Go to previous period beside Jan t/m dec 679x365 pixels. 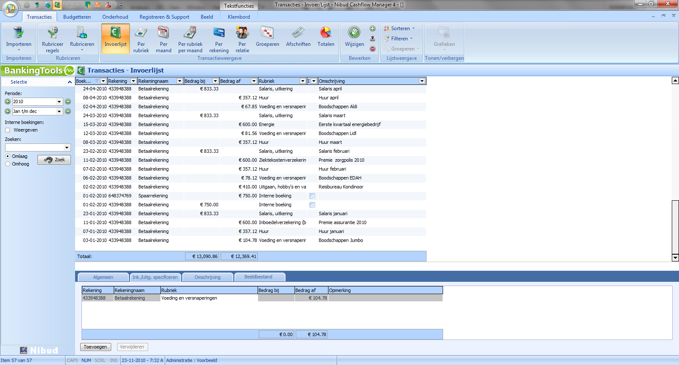coord(8,111)
